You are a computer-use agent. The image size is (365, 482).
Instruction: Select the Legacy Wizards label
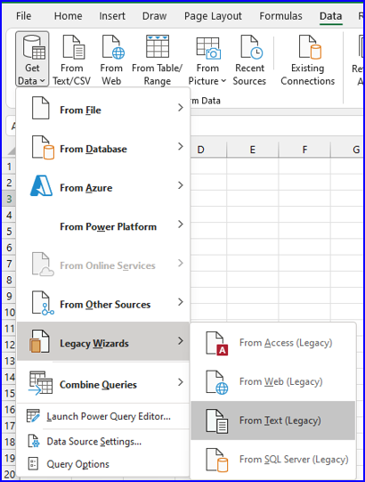(x=94, y=343)
